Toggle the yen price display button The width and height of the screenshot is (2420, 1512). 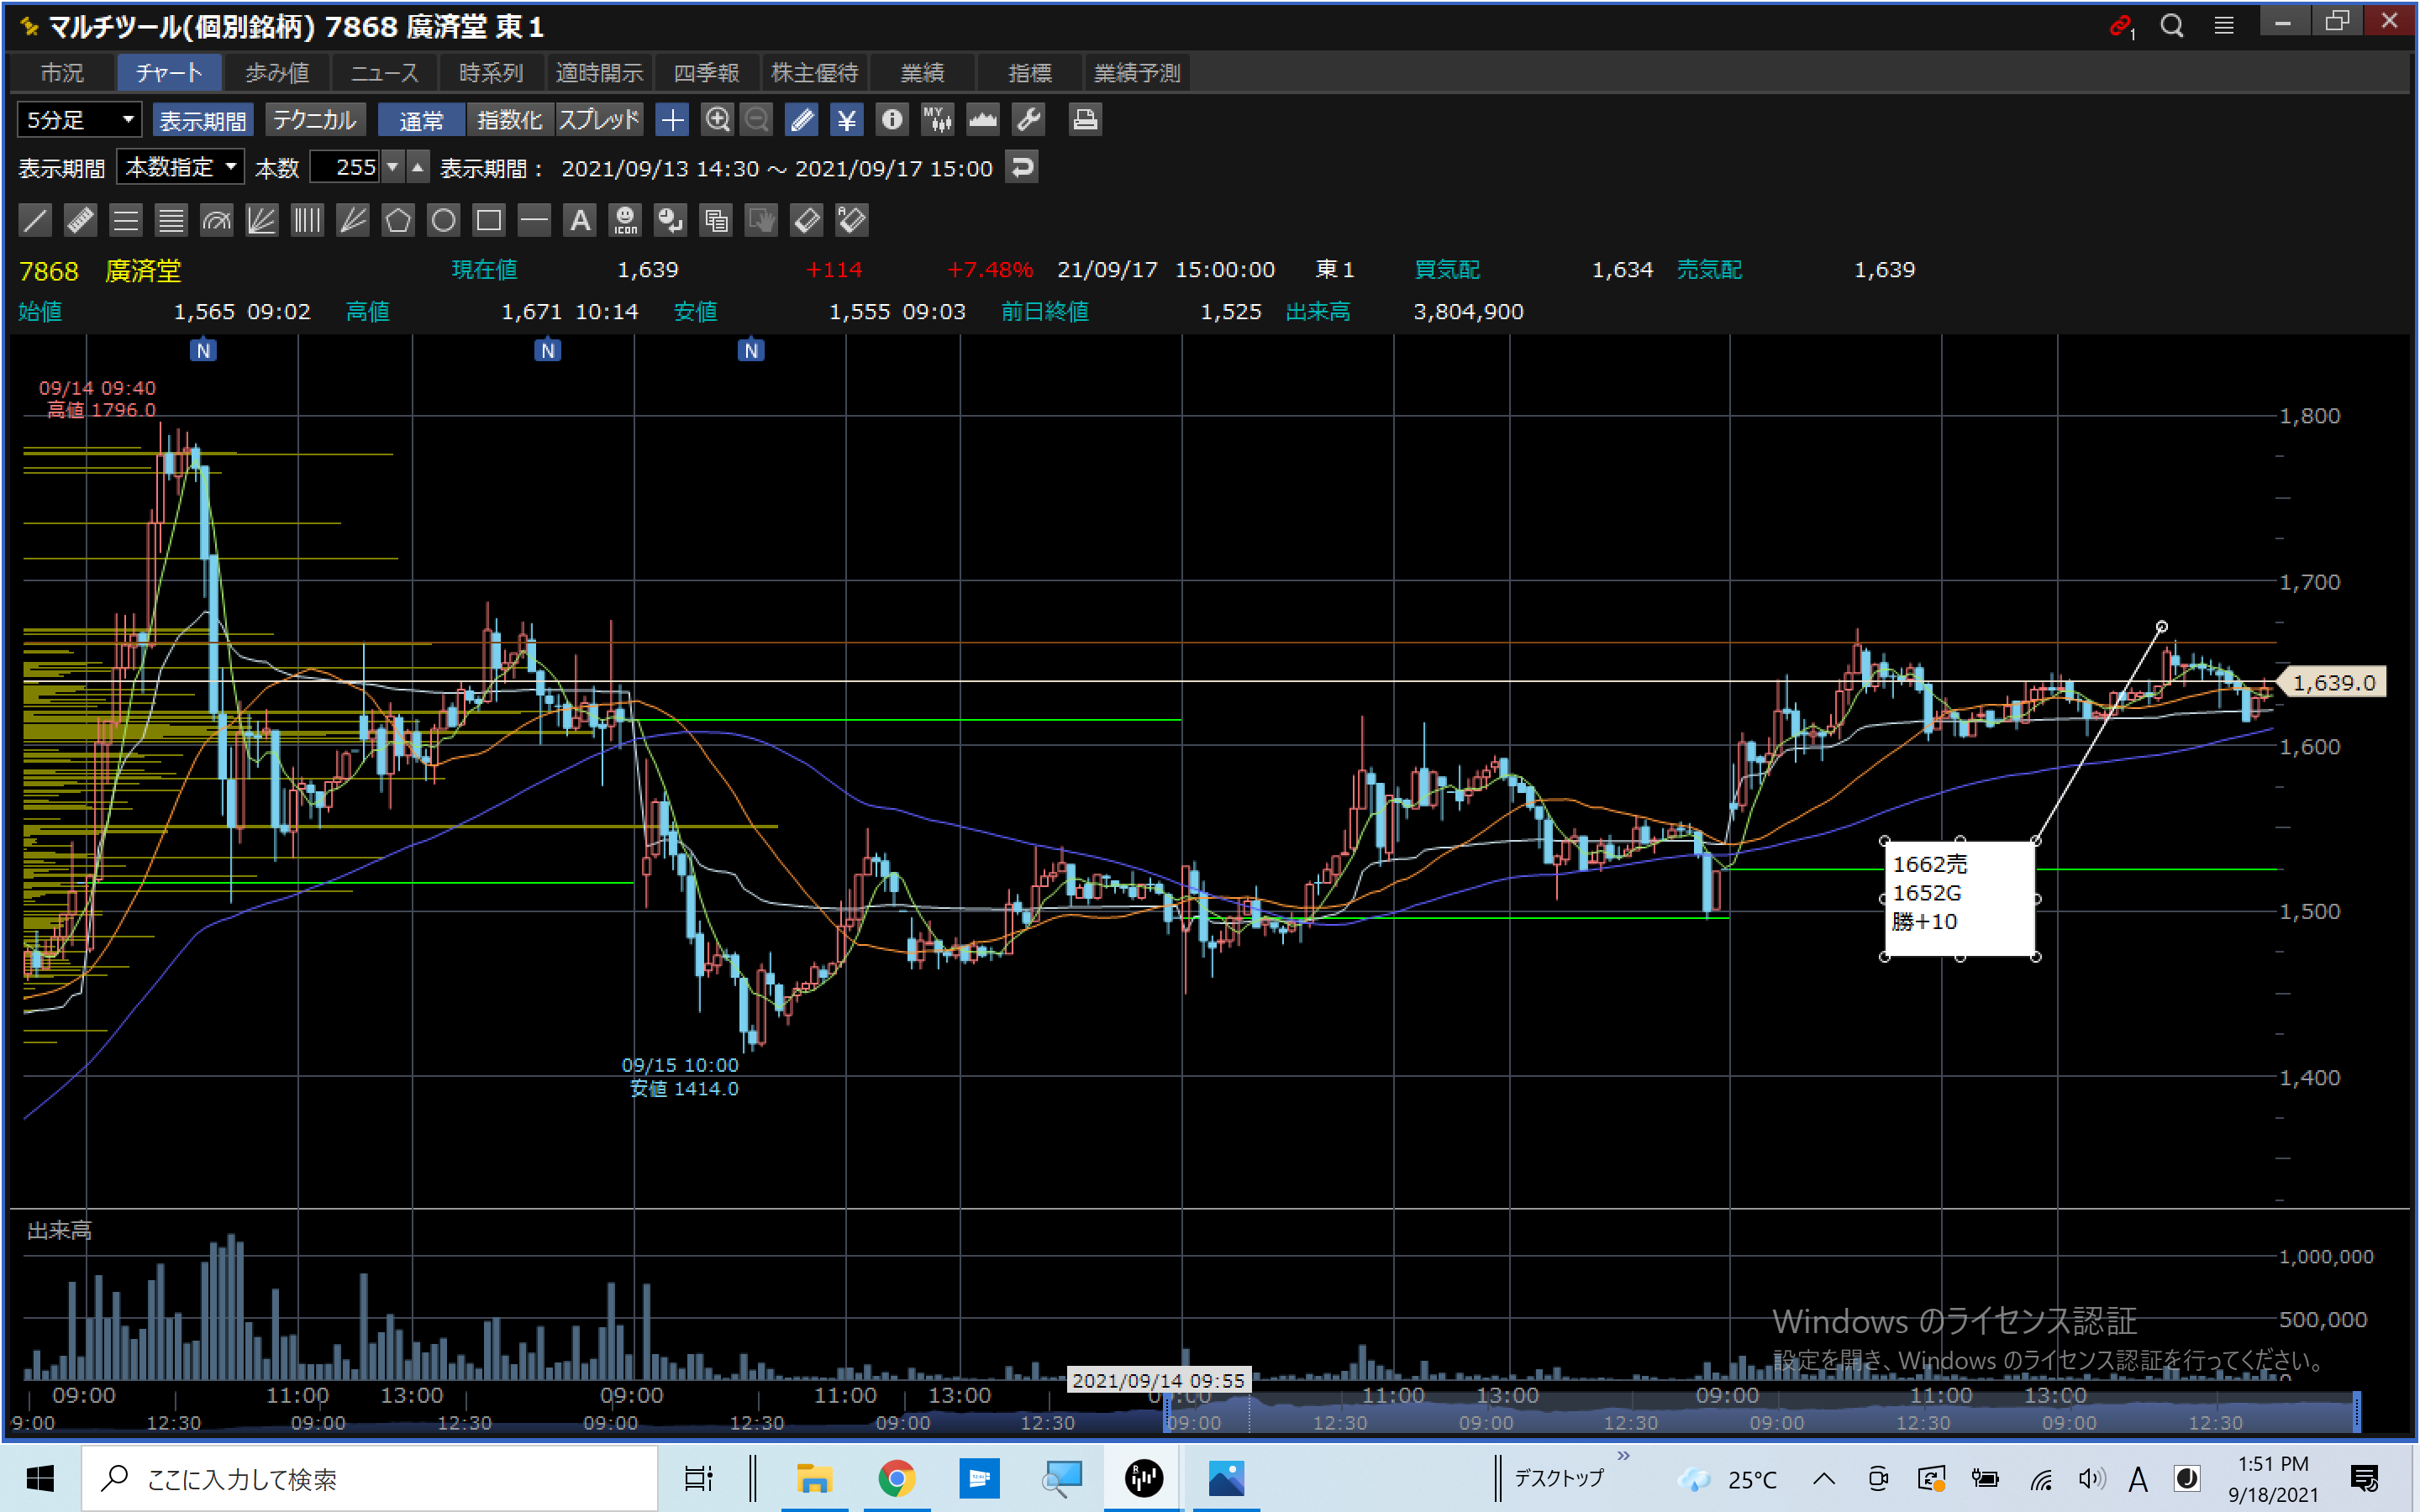pyautogui.click(x=847, y=120)
